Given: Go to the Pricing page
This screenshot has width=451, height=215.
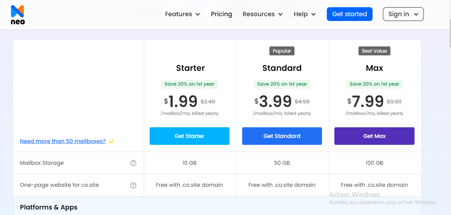Looking at the screenshot, I should tap(222, 14).
